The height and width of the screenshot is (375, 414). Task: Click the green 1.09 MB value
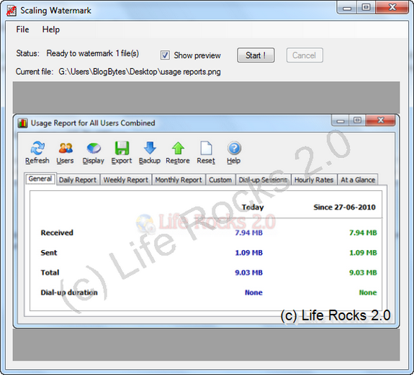[x=363, y=253]
